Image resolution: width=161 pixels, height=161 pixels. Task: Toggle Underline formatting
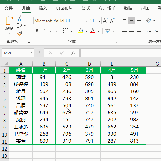click(x=51, y=31)
